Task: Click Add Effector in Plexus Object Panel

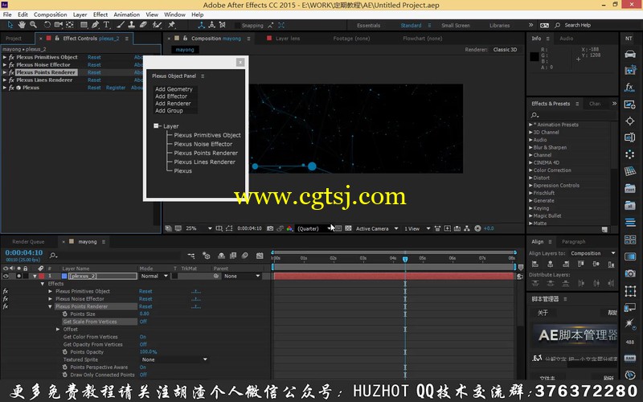Action: click(171, 96)
